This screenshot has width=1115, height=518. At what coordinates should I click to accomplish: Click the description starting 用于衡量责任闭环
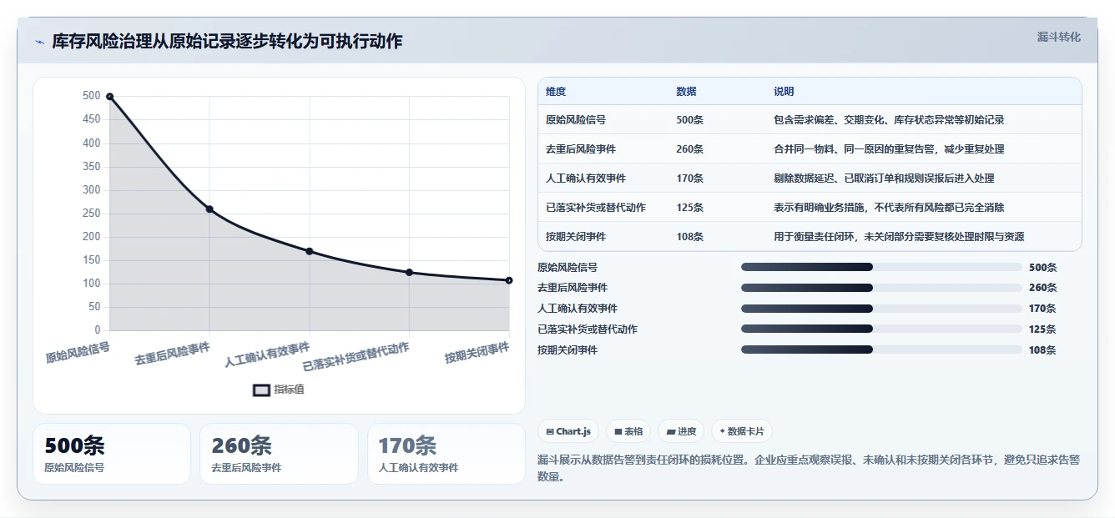click(899, 237)
